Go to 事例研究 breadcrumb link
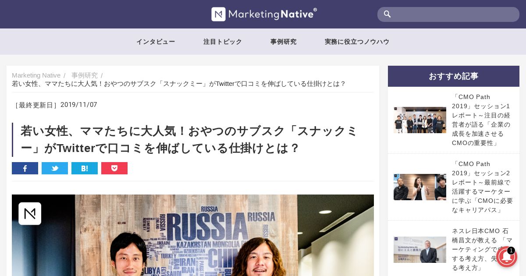The height and width of the screenshot is (276, 526). click(85, 75)
